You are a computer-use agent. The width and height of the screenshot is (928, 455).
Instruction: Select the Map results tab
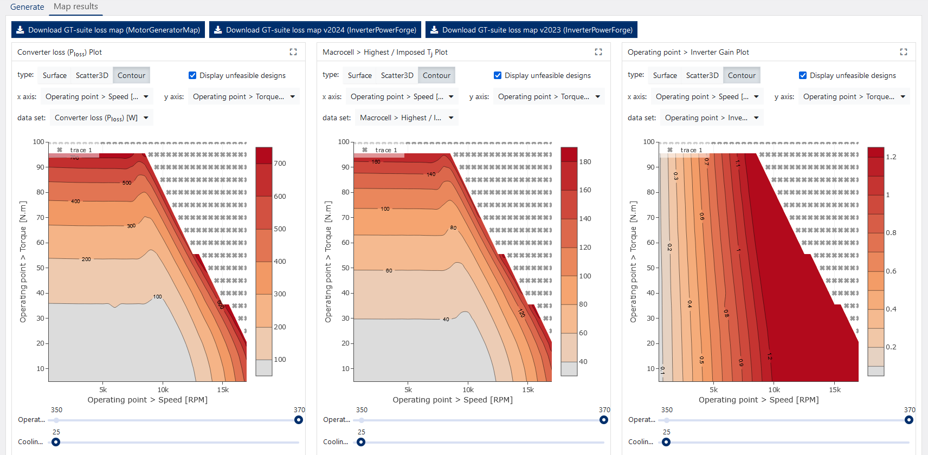pos(76,6)
